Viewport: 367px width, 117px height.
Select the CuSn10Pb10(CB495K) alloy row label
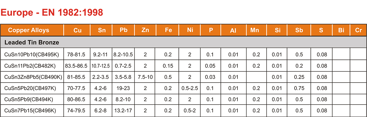32,55
